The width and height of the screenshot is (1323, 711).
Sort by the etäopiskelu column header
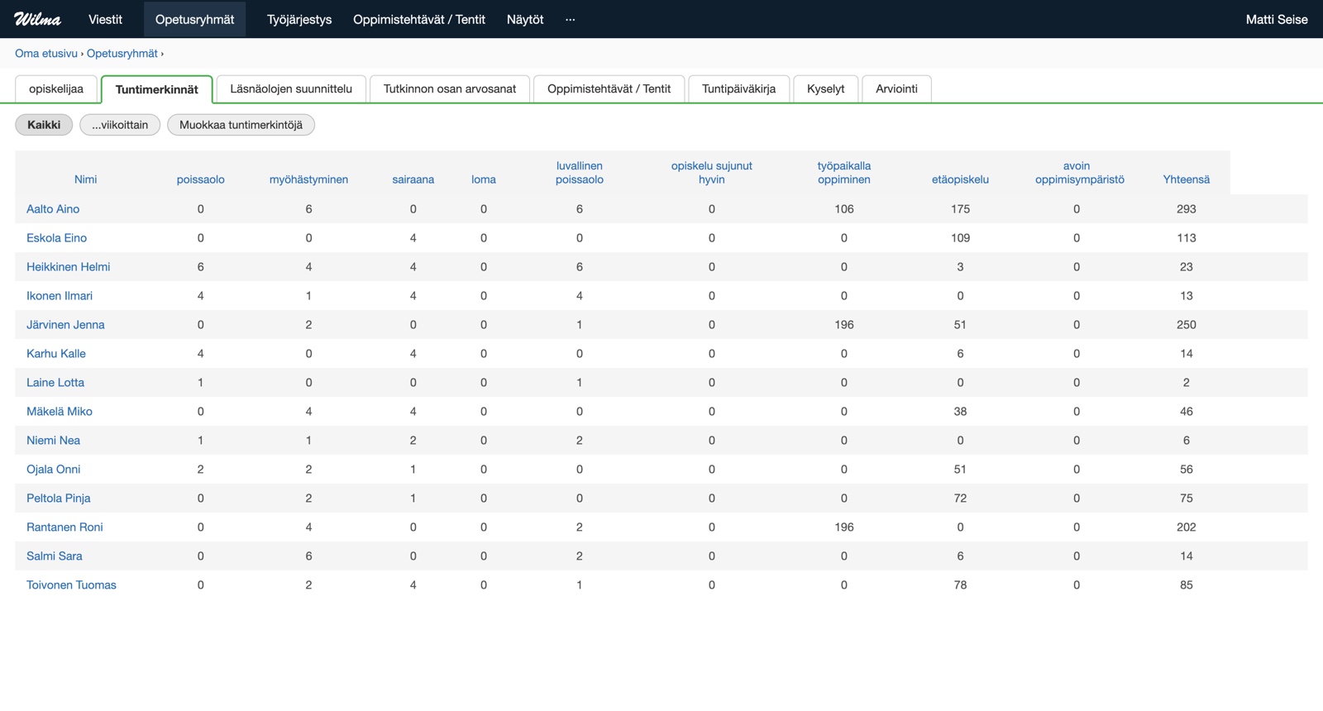pos(960,179)
